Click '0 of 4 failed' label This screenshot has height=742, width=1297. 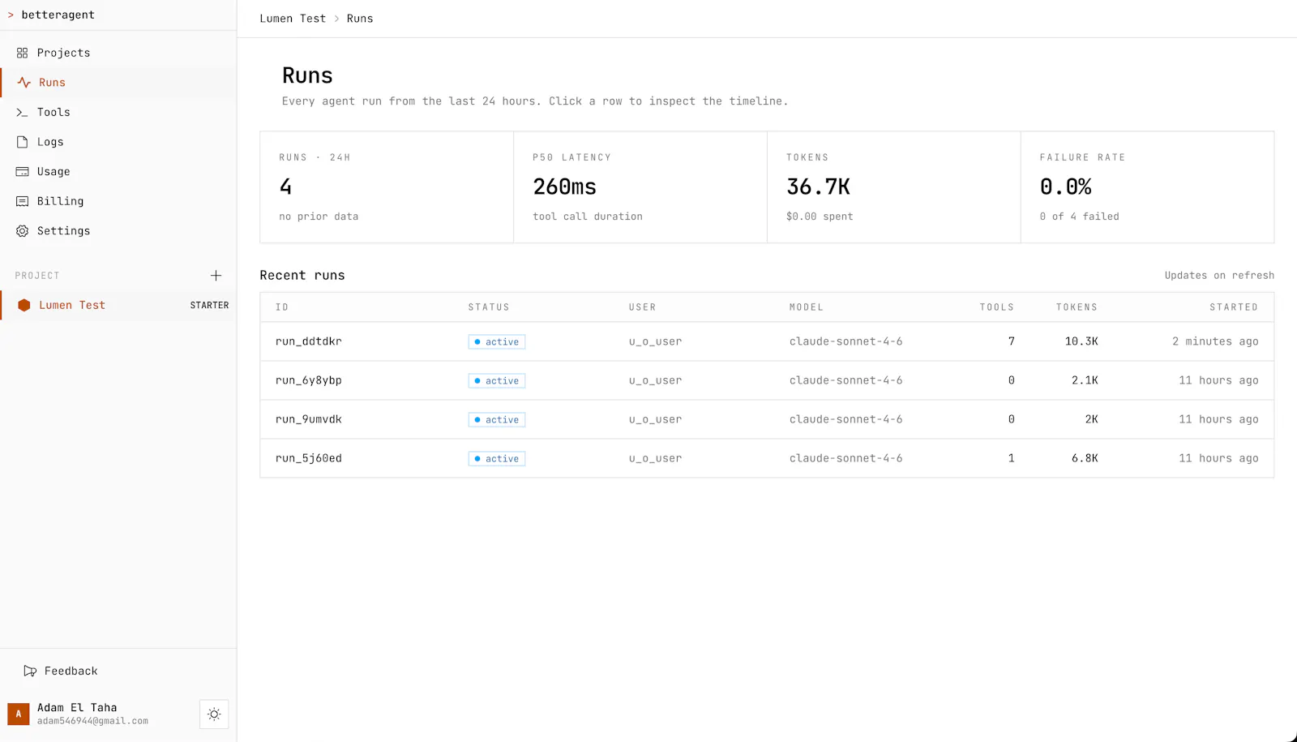[x=1079, y=217]
